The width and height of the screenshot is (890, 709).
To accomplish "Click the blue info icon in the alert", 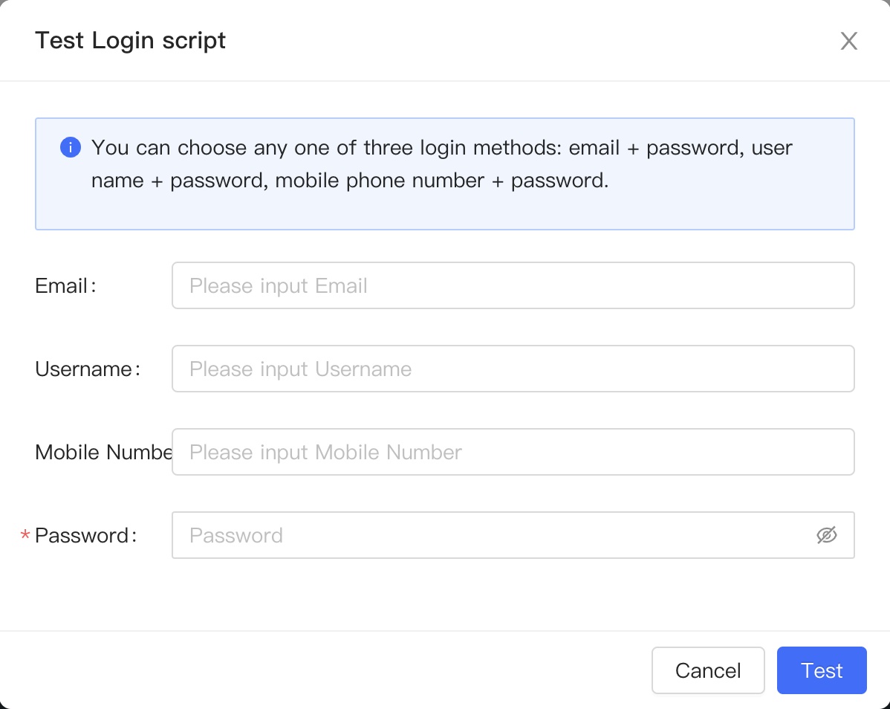I will pos(70,147).
